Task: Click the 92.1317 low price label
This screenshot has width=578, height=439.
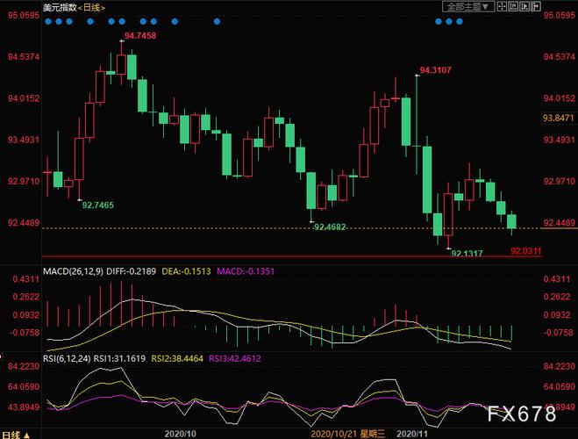Action: 467,253
